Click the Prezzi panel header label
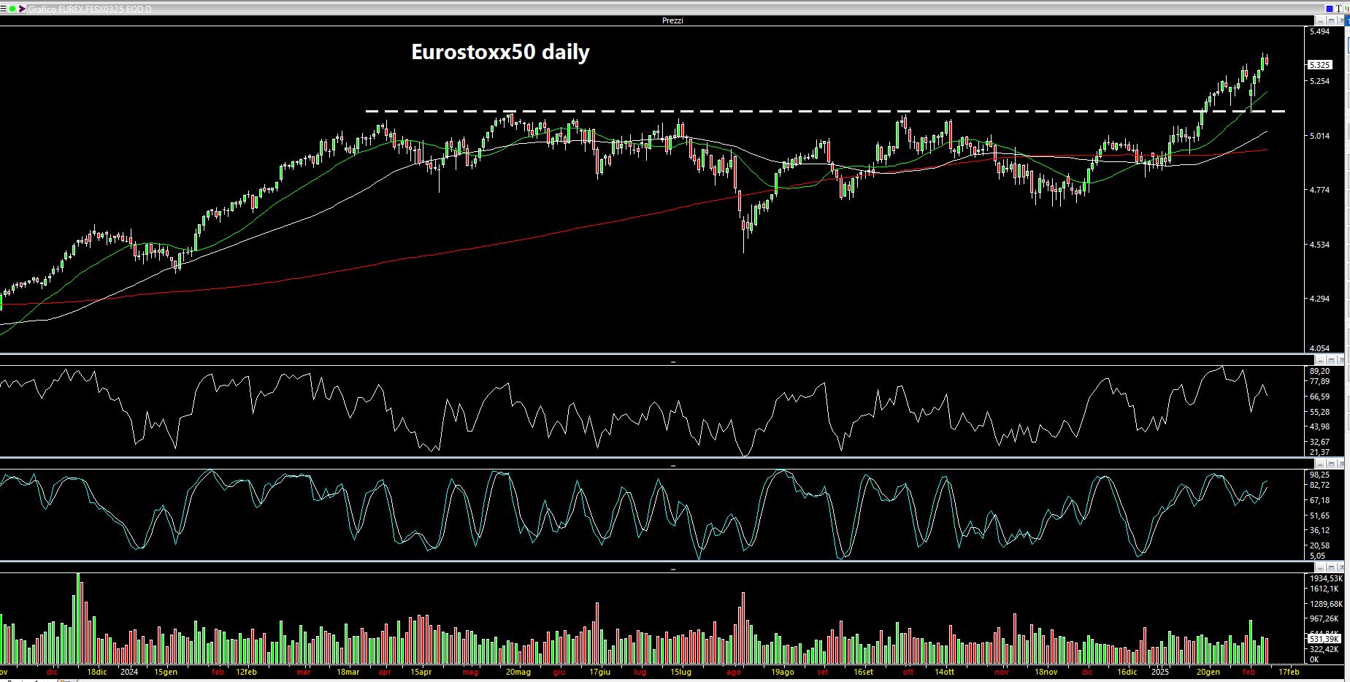This screenshot has width=1350, height=682. point(672,20)
